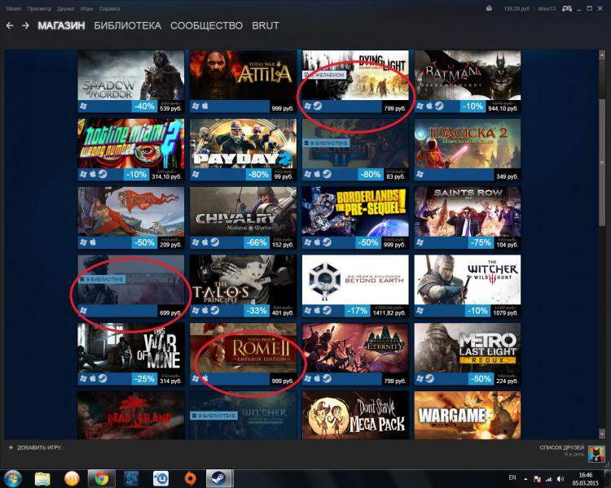Click -40% discount on Shadow of Mordor

click(x=144, y=106)
